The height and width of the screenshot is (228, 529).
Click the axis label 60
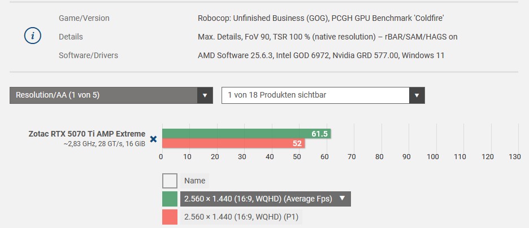[324, 156]
